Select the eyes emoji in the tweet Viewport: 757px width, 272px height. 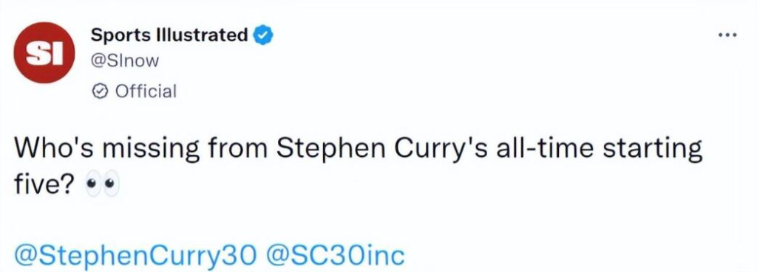pyautogui.click(x=101, y=185)
